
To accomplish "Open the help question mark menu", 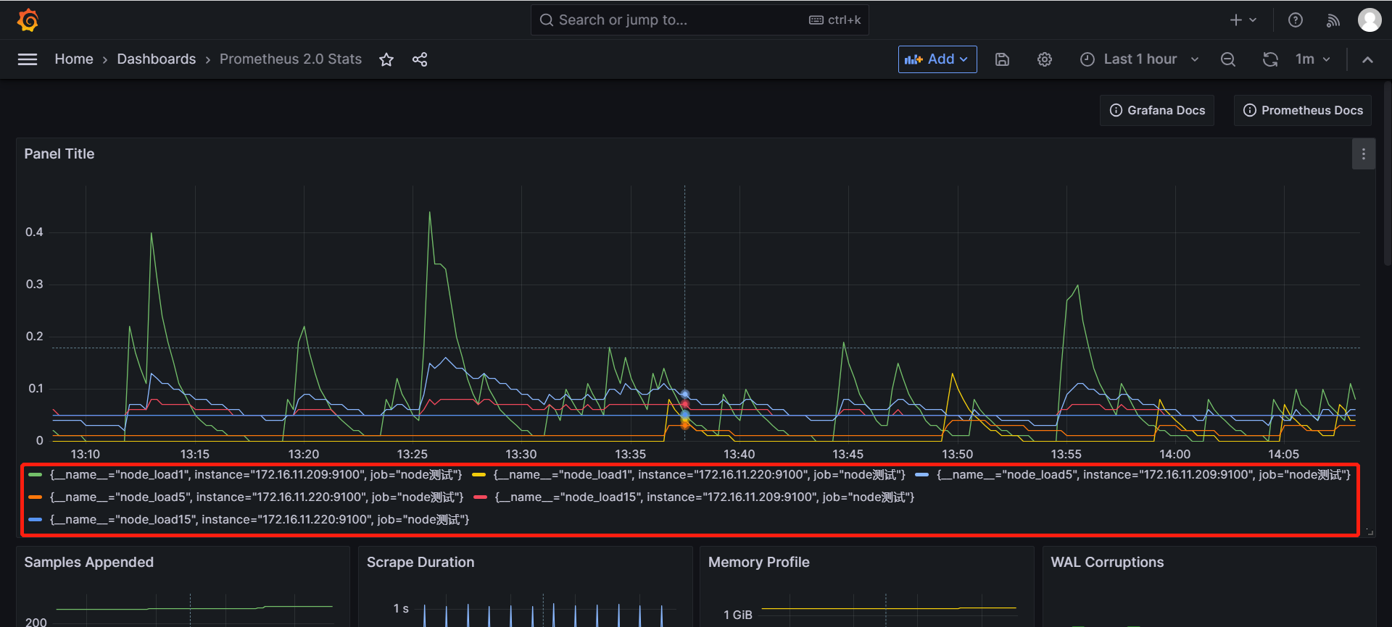I will click(1295, 20).
